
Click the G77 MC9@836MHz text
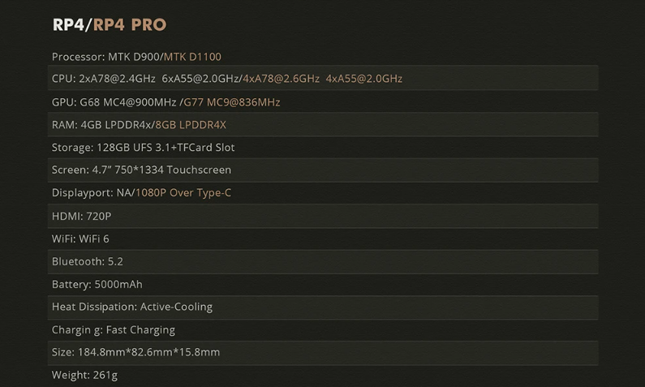tap(231, 102)
